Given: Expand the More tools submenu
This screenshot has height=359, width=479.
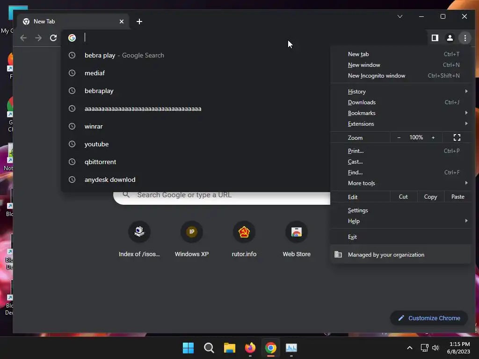Looking at the screenshot, I should pyautogui.click(x=400, y=183).
